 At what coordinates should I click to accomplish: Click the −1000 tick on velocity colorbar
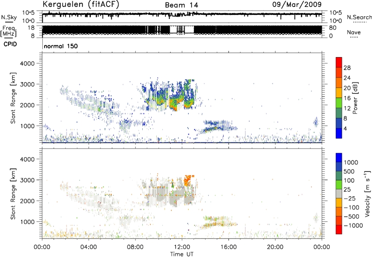[353, 225]
